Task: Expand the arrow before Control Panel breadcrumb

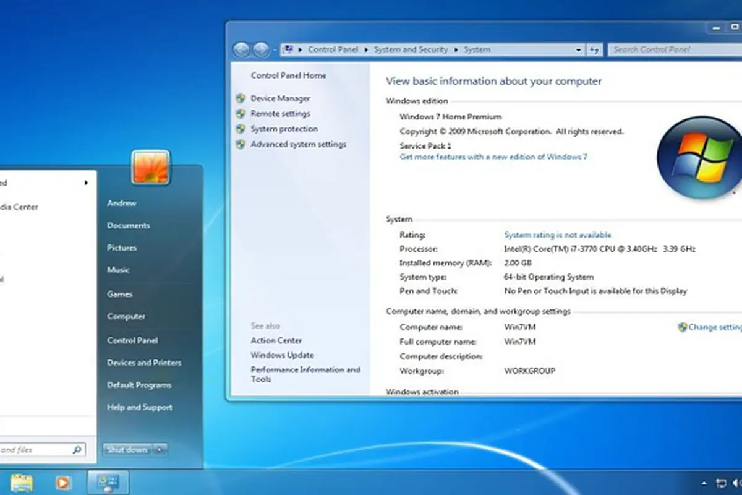Action: pyautogui.click(x=301, y=49)
